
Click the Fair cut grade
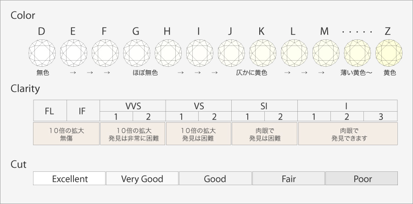click(288, 179)
